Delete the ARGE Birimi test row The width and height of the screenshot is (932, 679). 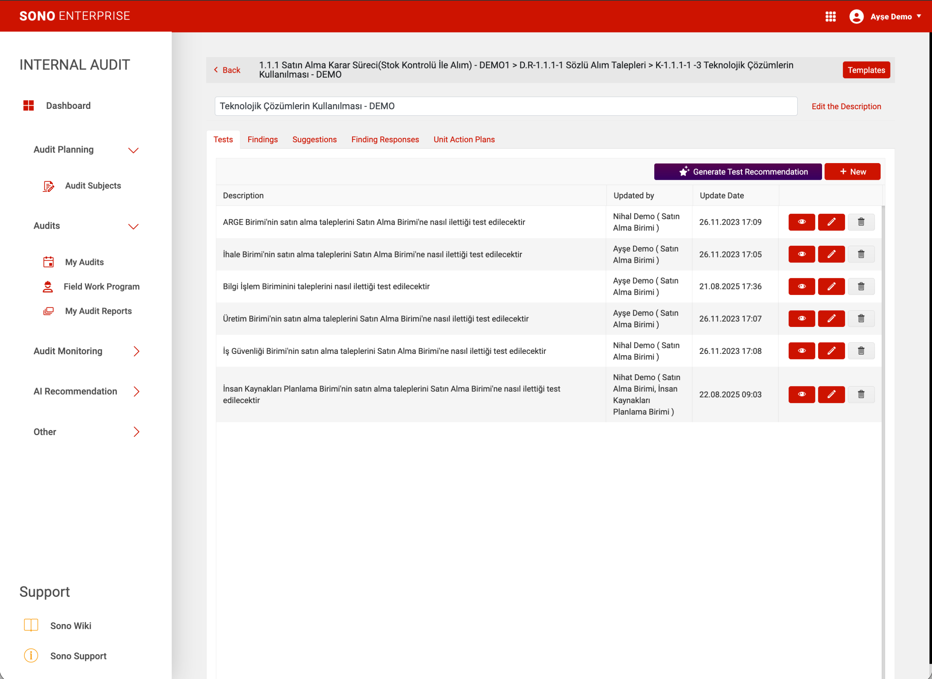tap(861, 222)
